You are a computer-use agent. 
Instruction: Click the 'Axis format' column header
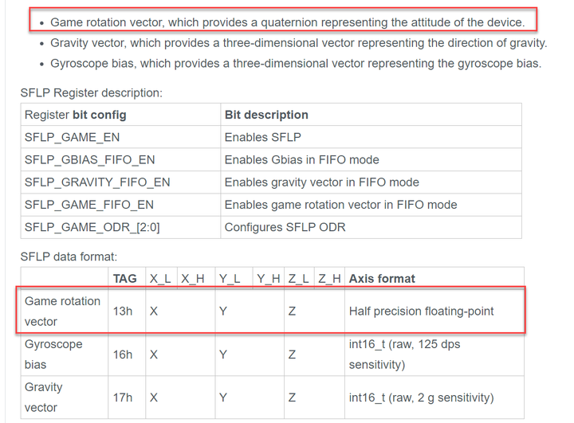382,279
